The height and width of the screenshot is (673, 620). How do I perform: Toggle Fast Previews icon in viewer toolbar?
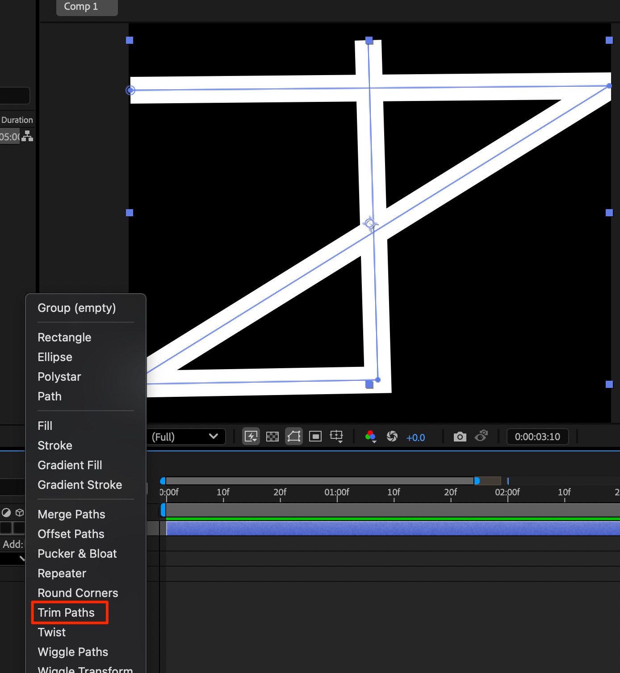(251, 436)
